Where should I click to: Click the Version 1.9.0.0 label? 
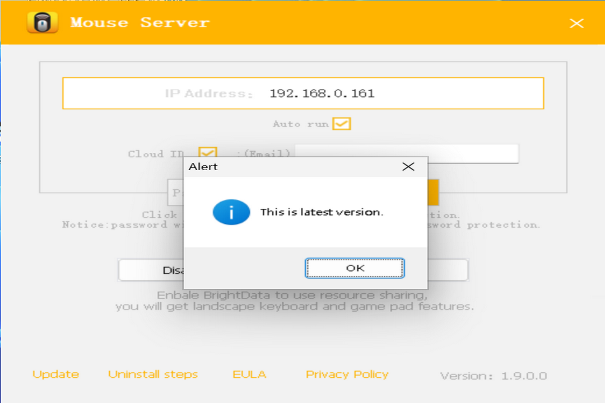[493, 376]
